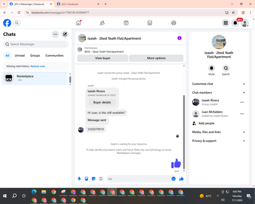Click the conversation scrollbar
255x204 pixels.
coord(184,132)
